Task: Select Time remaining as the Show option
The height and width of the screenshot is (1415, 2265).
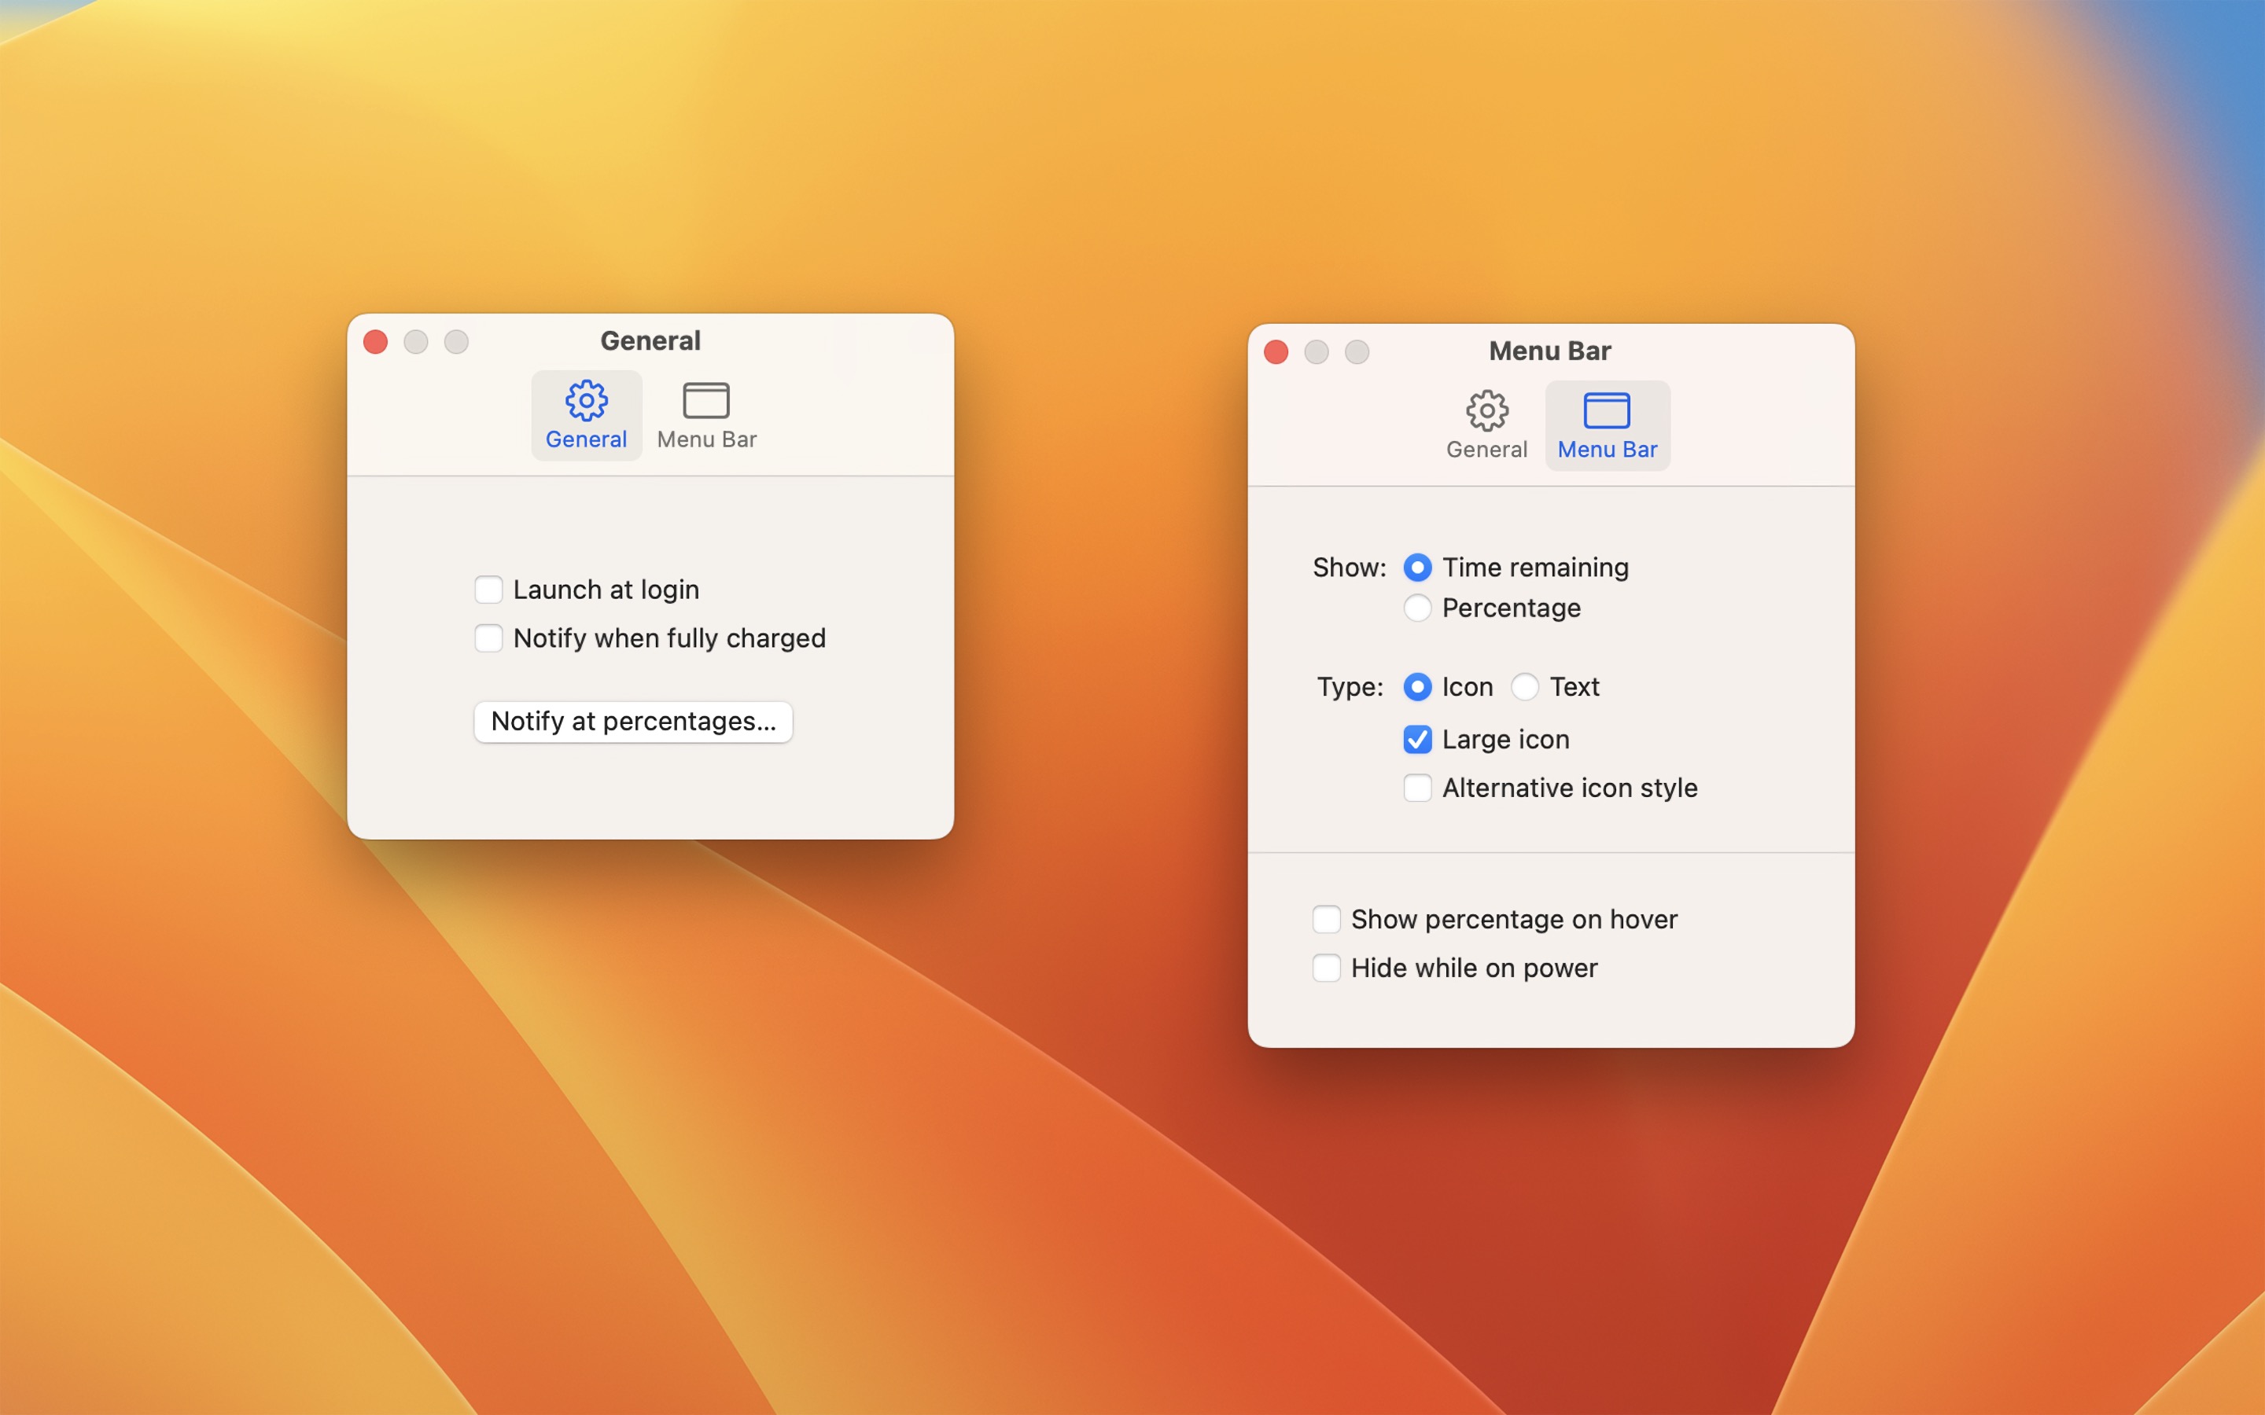Action: [x=1417, y=567]
